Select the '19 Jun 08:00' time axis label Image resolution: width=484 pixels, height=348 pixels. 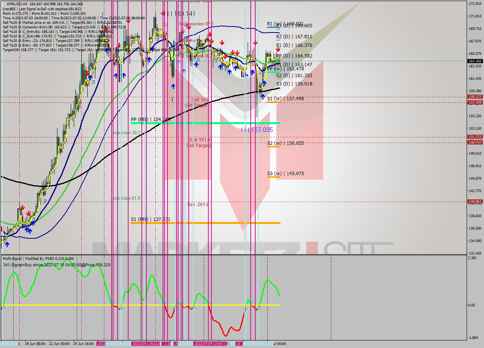(35, 344)
